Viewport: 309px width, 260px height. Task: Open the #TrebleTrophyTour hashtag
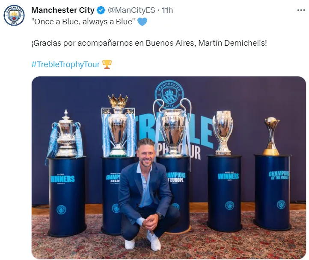65,64
